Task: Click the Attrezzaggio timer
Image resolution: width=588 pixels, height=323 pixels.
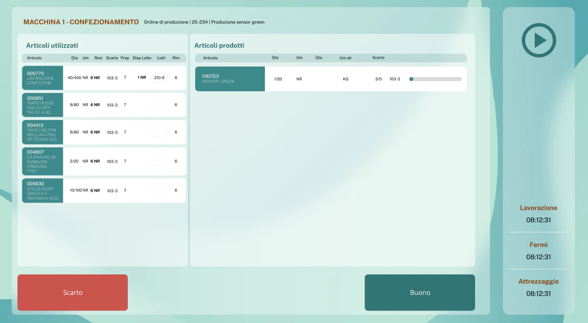Action: coord(538,293)
